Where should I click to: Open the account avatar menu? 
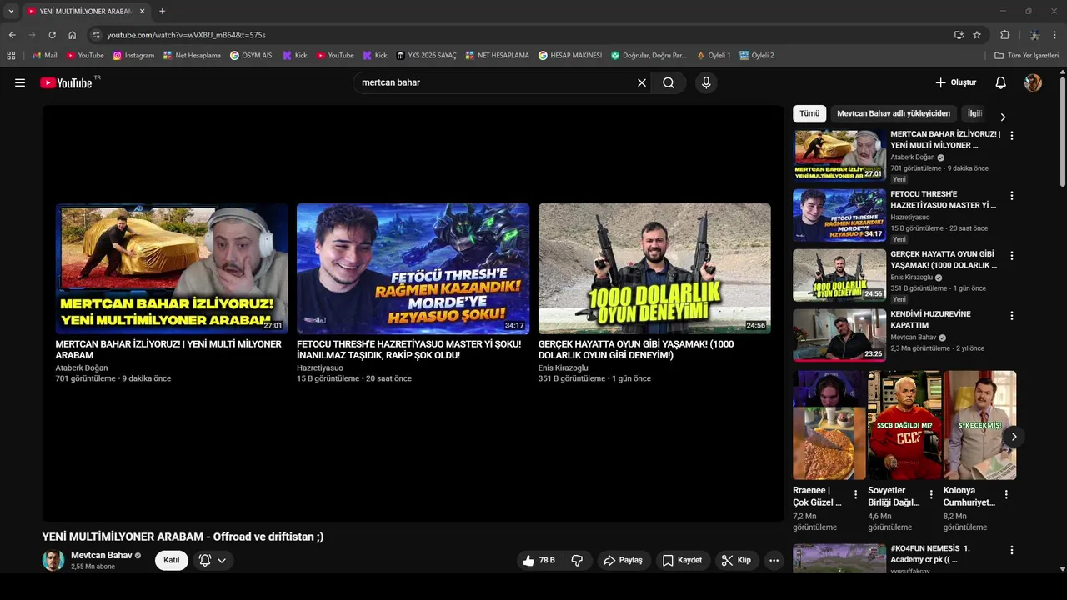coord(1033,82)
